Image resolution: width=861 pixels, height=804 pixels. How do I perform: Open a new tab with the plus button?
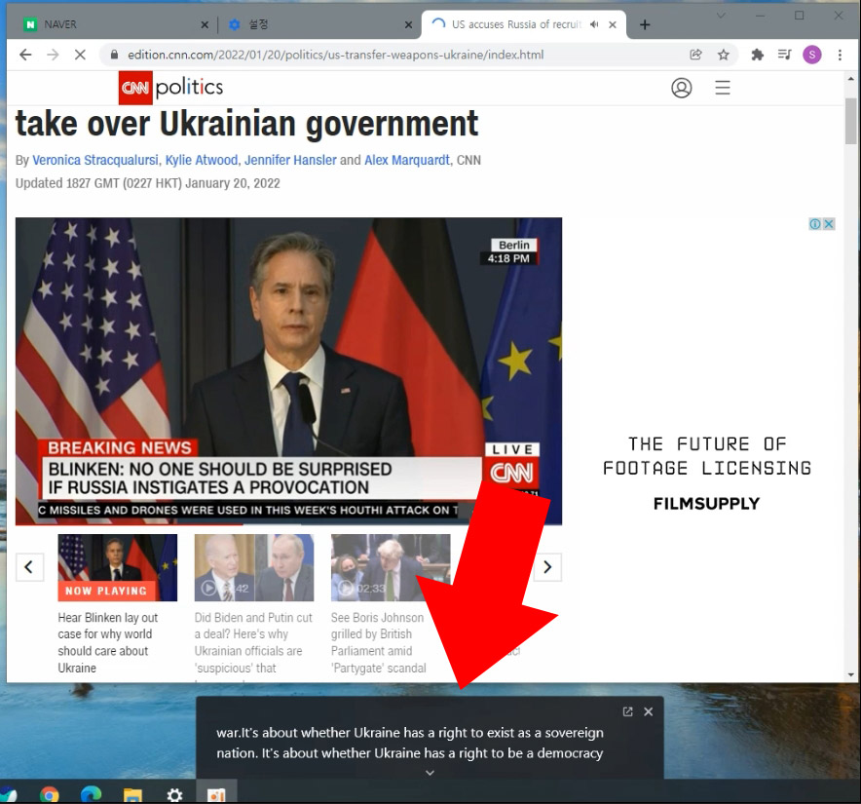(645, 24)
